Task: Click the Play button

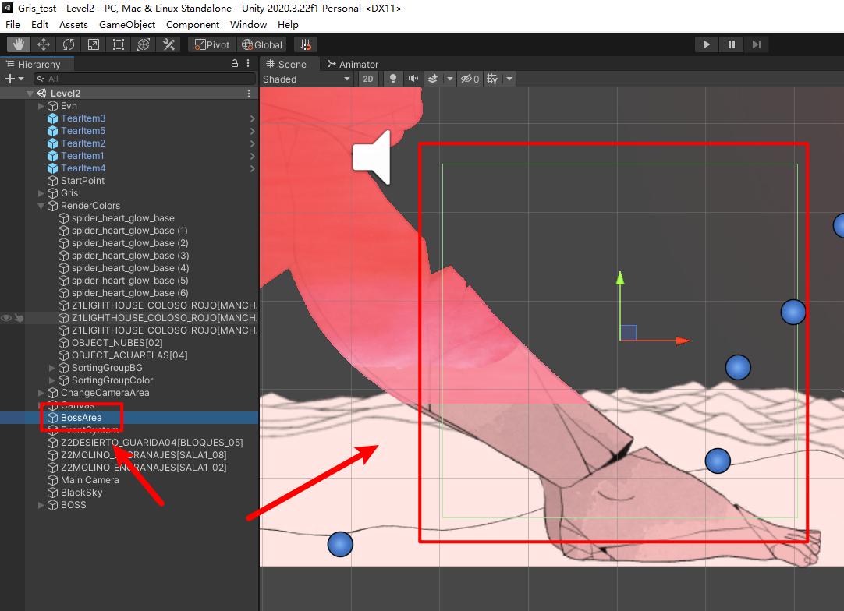Action: tap(706, 44)
